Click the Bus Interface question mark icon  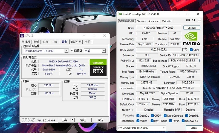(x=199, y=60)
